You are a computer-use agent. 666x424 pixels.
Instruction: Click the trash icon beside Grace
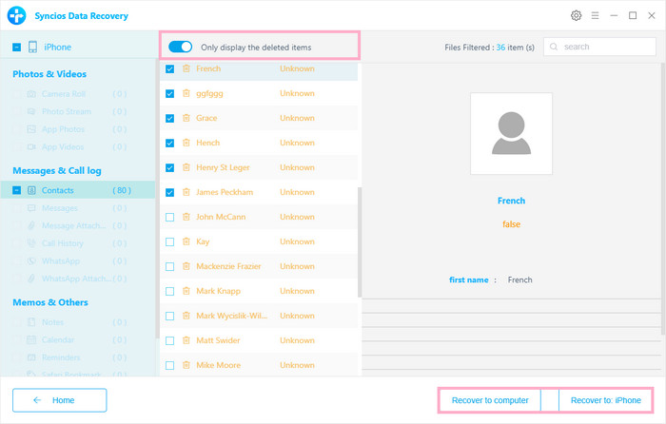tap(186, 118)
